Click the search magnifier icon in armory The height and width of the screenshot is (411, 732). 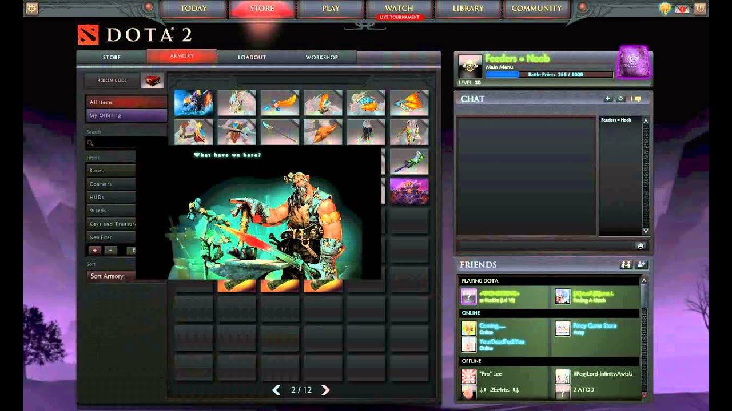point(91,143)
